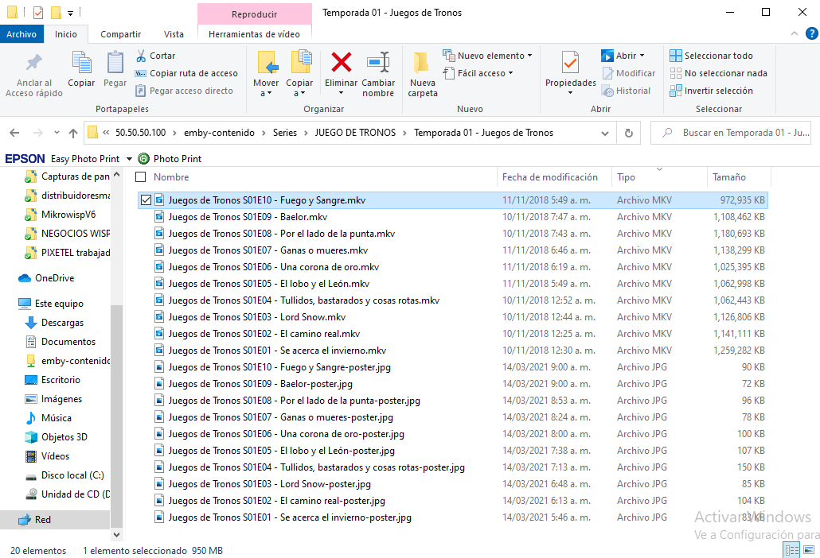Go up one folder with up arrow
The image size is (820, 558).
point(73,133)
